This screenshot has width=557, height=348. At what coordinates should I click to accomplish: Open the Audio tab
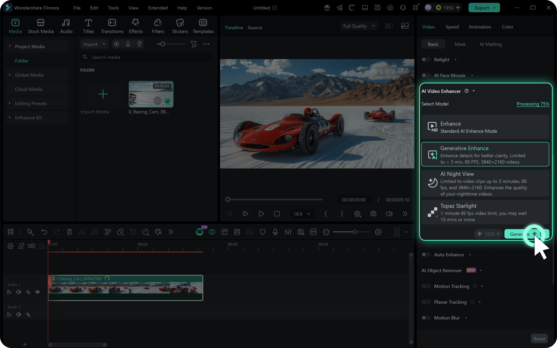point(66,26)
